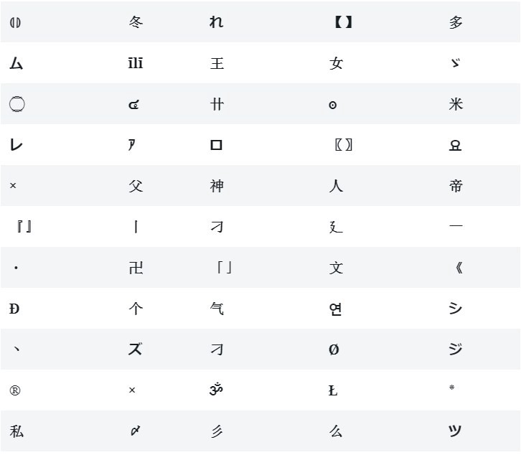Choose the 文 character
Viewport: 521px width, 455px height.
tap(336, 268)
